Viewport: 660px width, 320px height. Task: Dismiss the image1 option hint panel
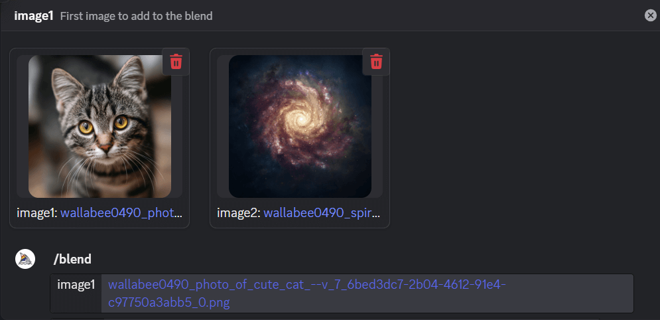pos(650,15)
